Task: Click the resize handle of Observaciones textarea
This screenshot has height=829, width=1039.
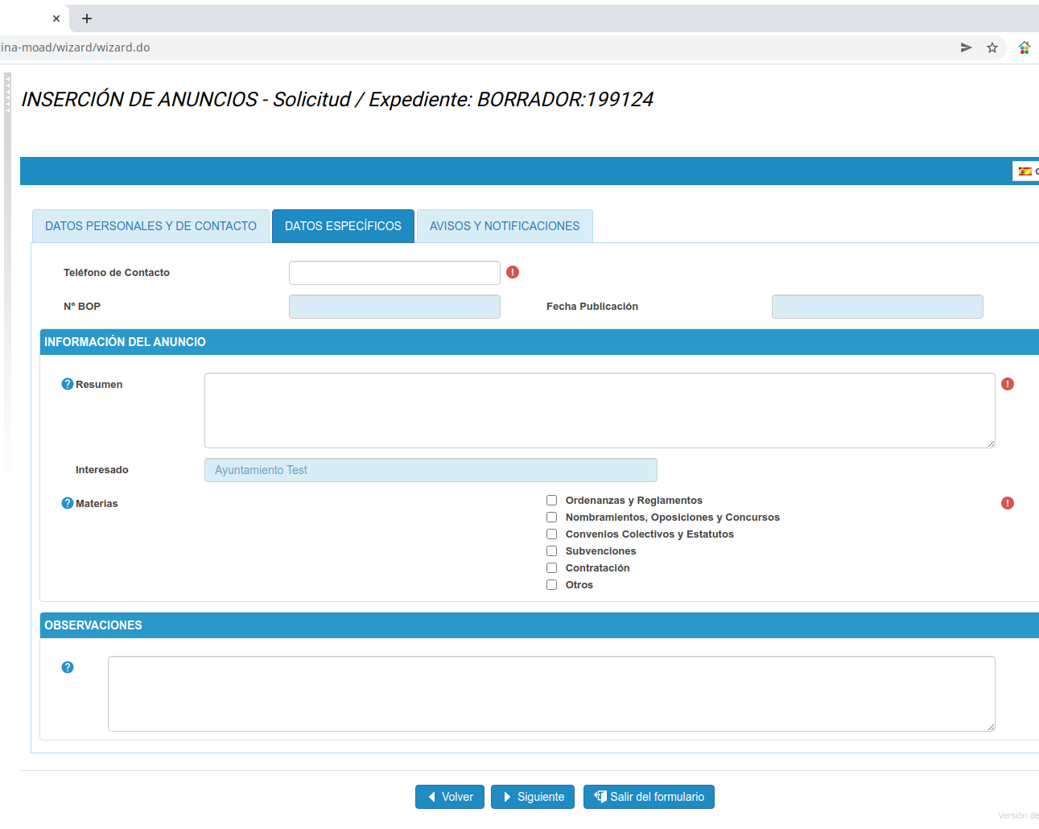Action: 991,727
